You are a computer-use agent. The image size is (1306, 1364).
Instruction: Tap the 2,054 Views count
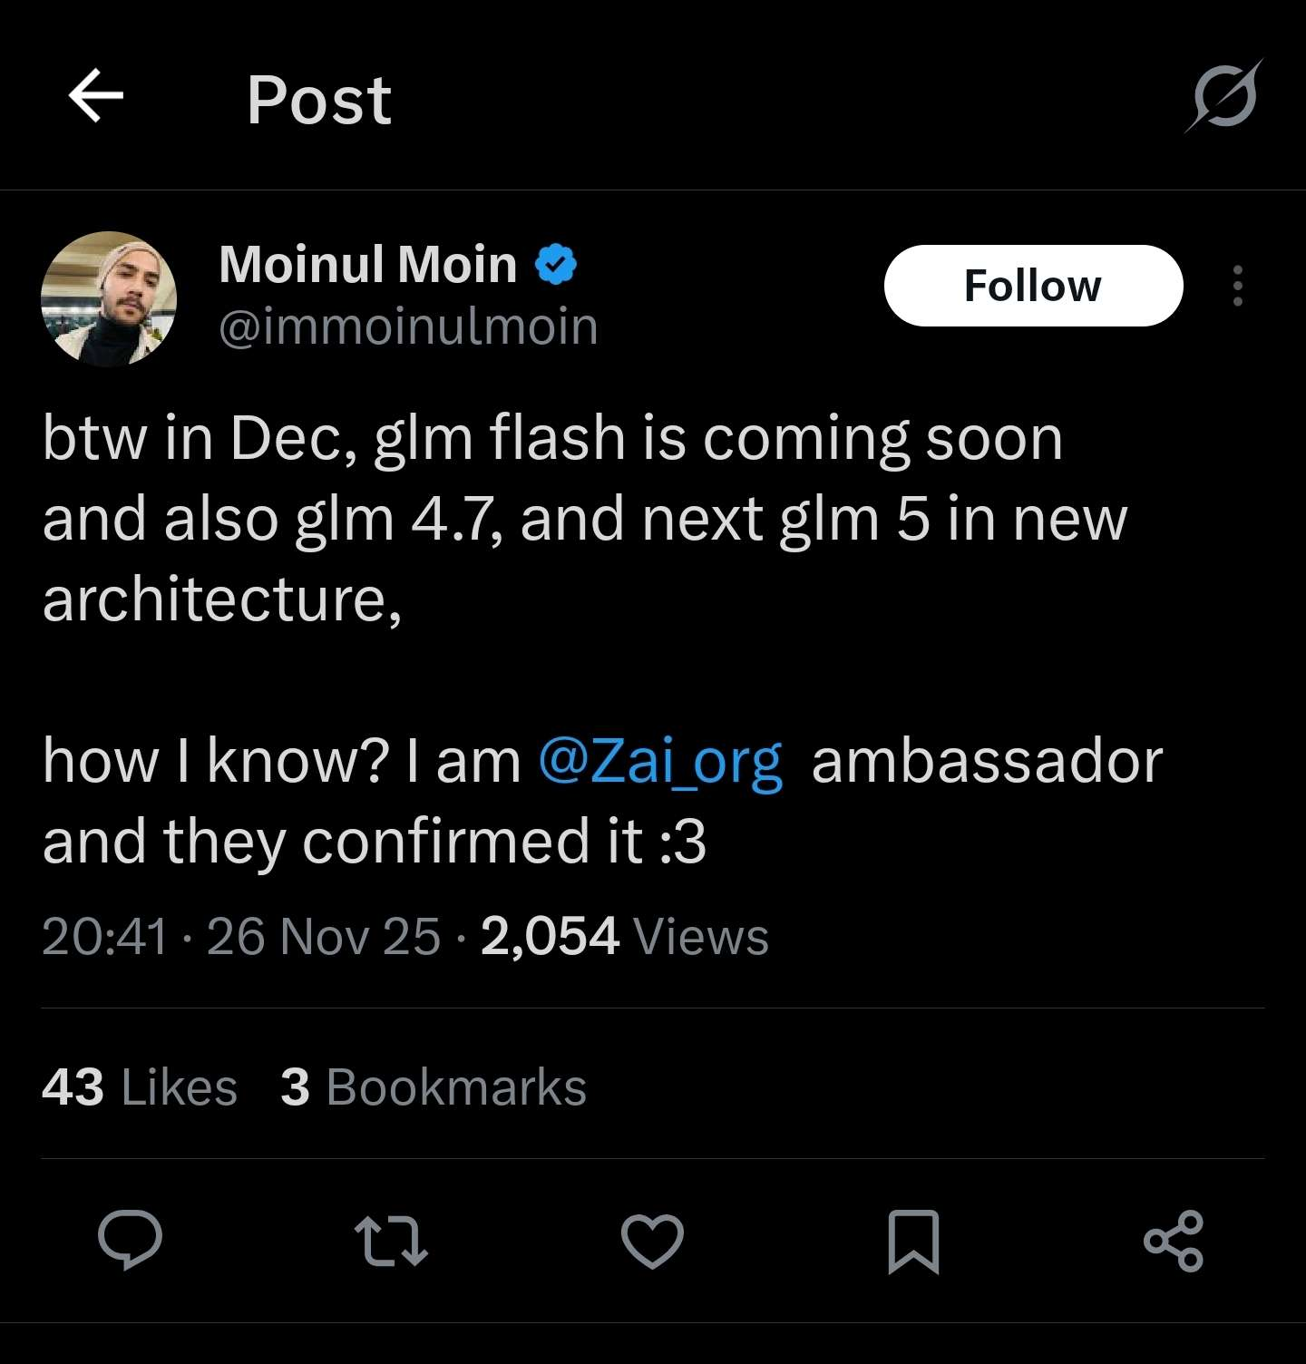624,936
